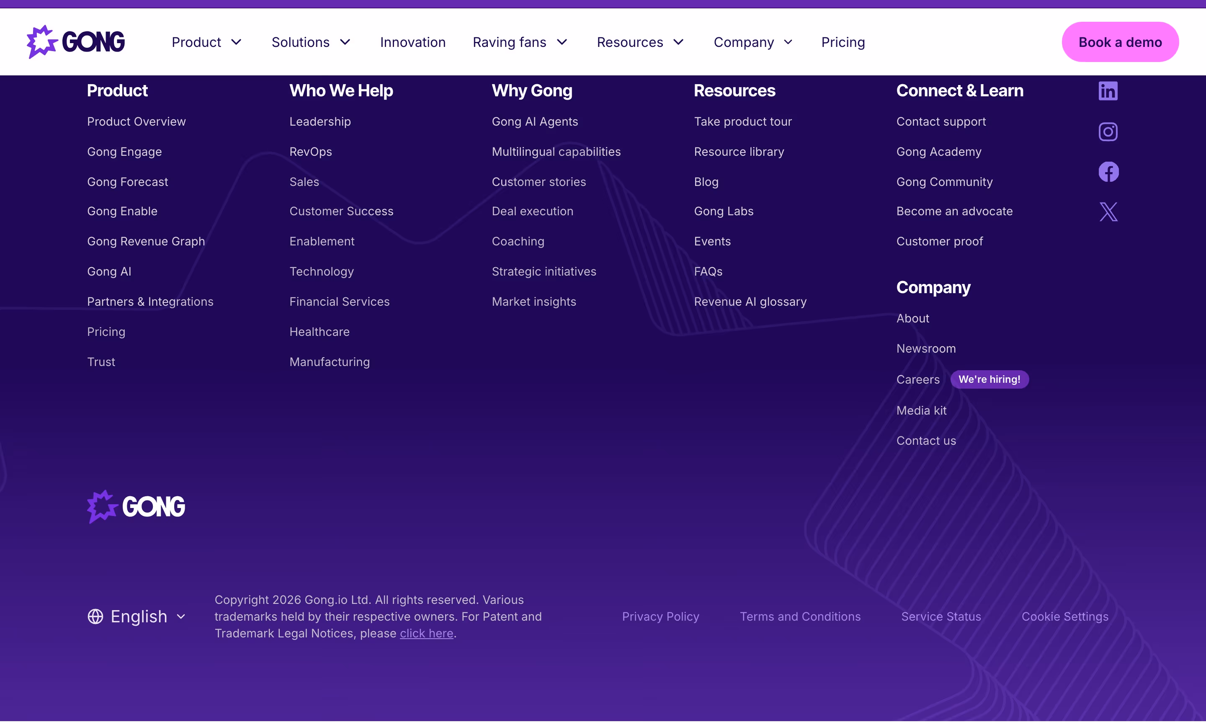Open Gong Forecast link
This screenshot has width=1206, height=722.
(127, 182)
